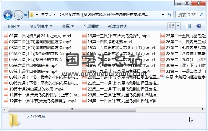Viewport: 208px width, 131px height.
Task: Select MP4 icon of 04第四课(上节)找楼房的立极点
Action: [x=6, y=54]
